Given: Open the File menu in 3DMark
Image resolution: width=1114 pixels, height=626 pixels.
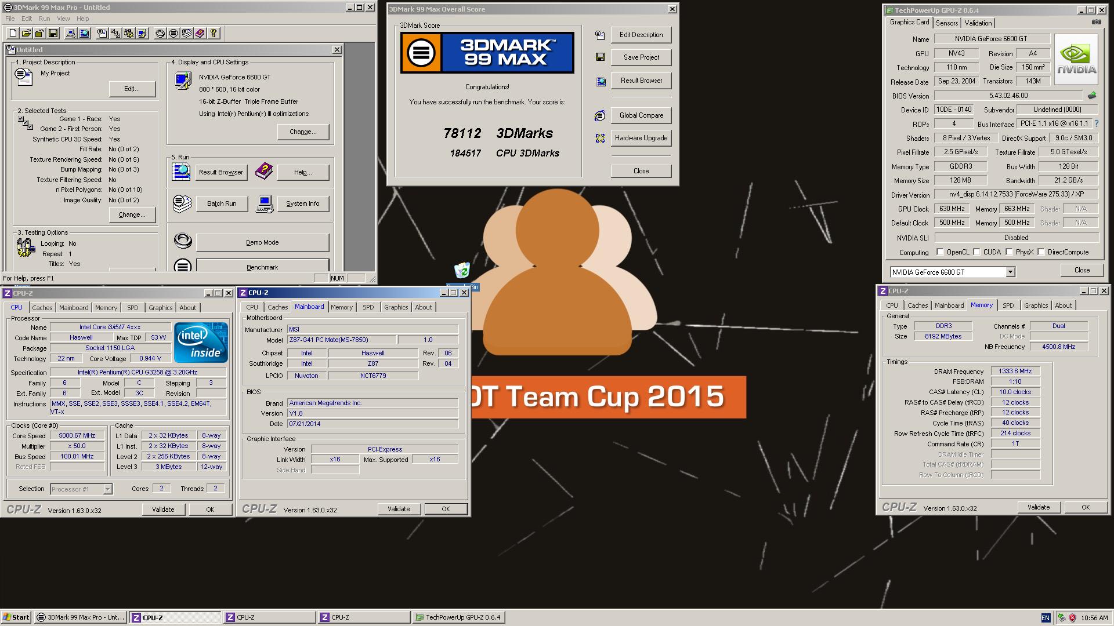Looking at the screenshot, I should click(x=10, y=19).
